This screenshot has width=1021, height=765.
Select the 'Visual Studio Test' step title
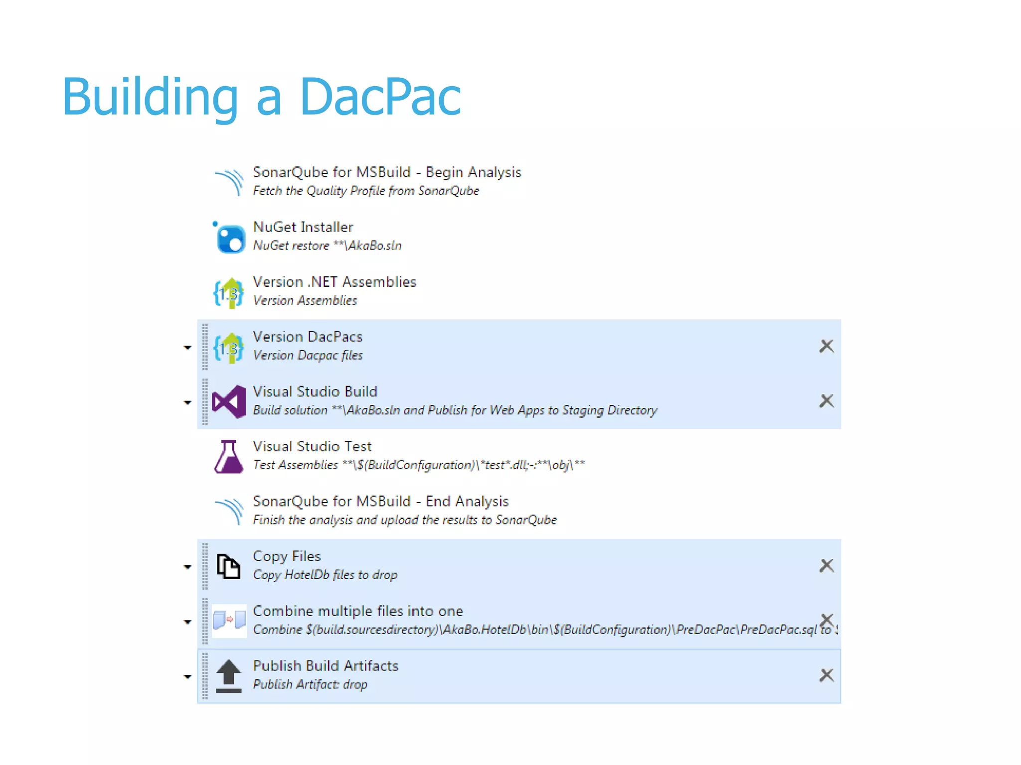[x=312, y=446]
